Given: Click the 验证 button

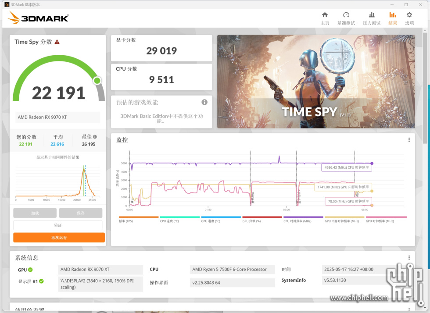Looking at the screenshot, I should pyautogui.click(x=58, y=225).
